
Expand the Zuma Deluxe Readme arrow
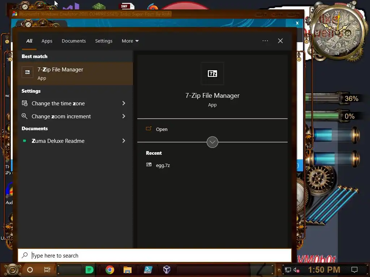(124, 141)
